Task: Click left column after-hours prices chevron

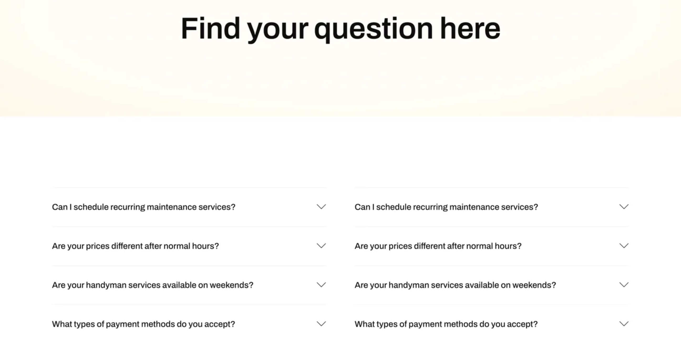Action: tap(321, 246)
